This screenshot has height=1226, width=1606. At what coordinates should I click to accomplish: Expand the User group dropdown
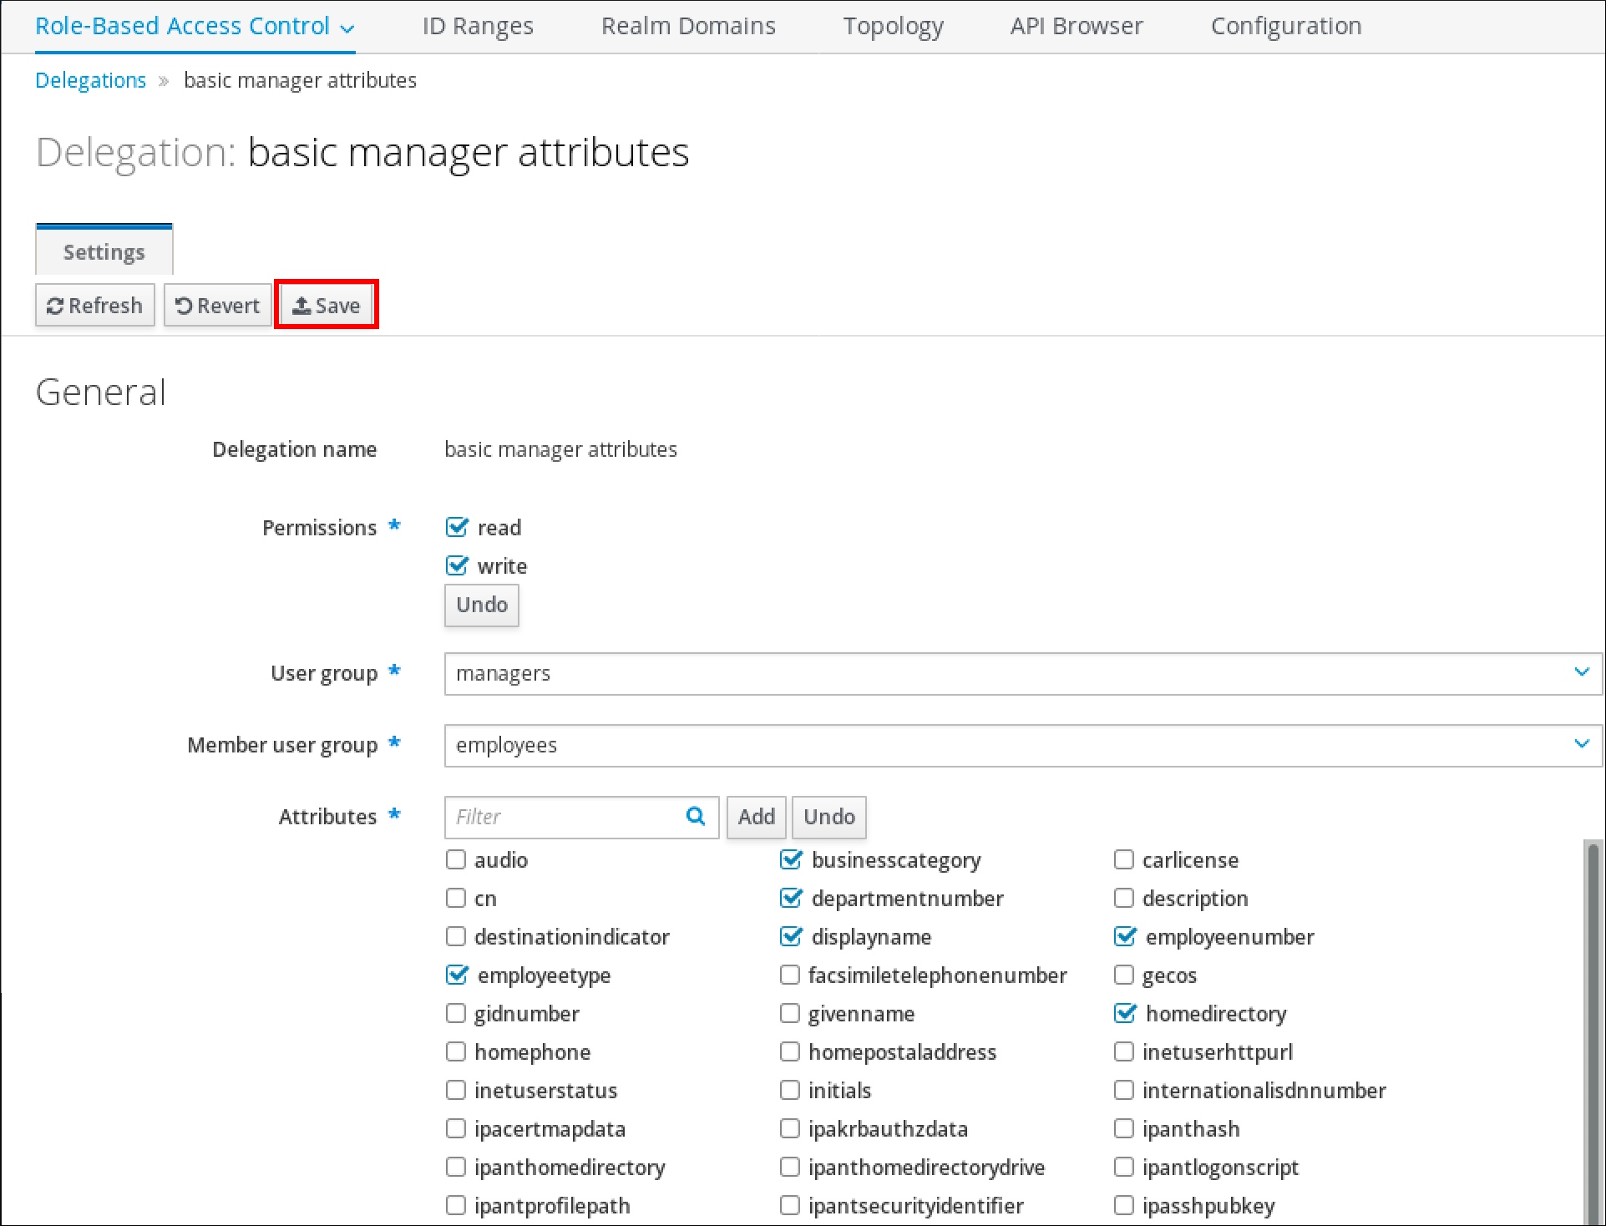point(1582,671)
